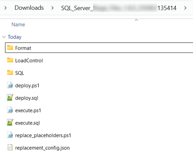Click the Format folder icon
The width and height of the screenshot is (193, 157).
pyautogui.click(x=10, y=48)
